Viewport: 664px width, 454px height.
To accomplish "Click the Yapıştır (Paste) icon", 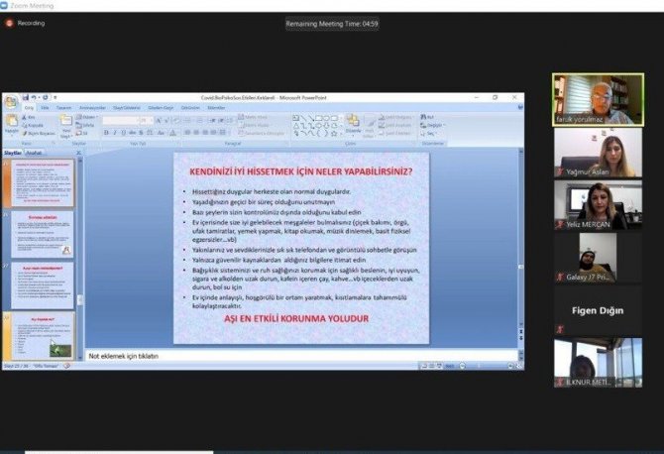I will (11, 121).
